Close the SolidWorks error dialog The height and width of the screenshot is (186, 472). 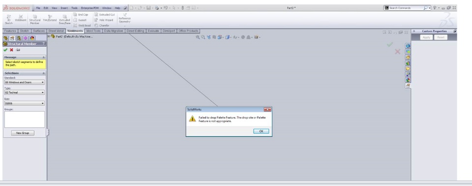(267, 109)
